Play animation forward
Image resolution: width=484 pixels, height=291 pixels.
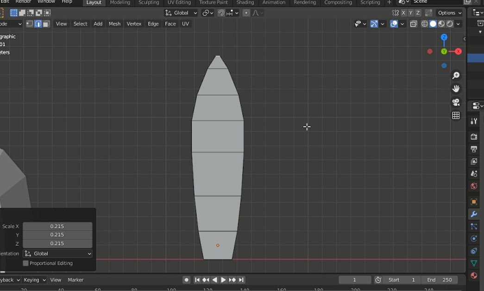[x=223, y=280]
